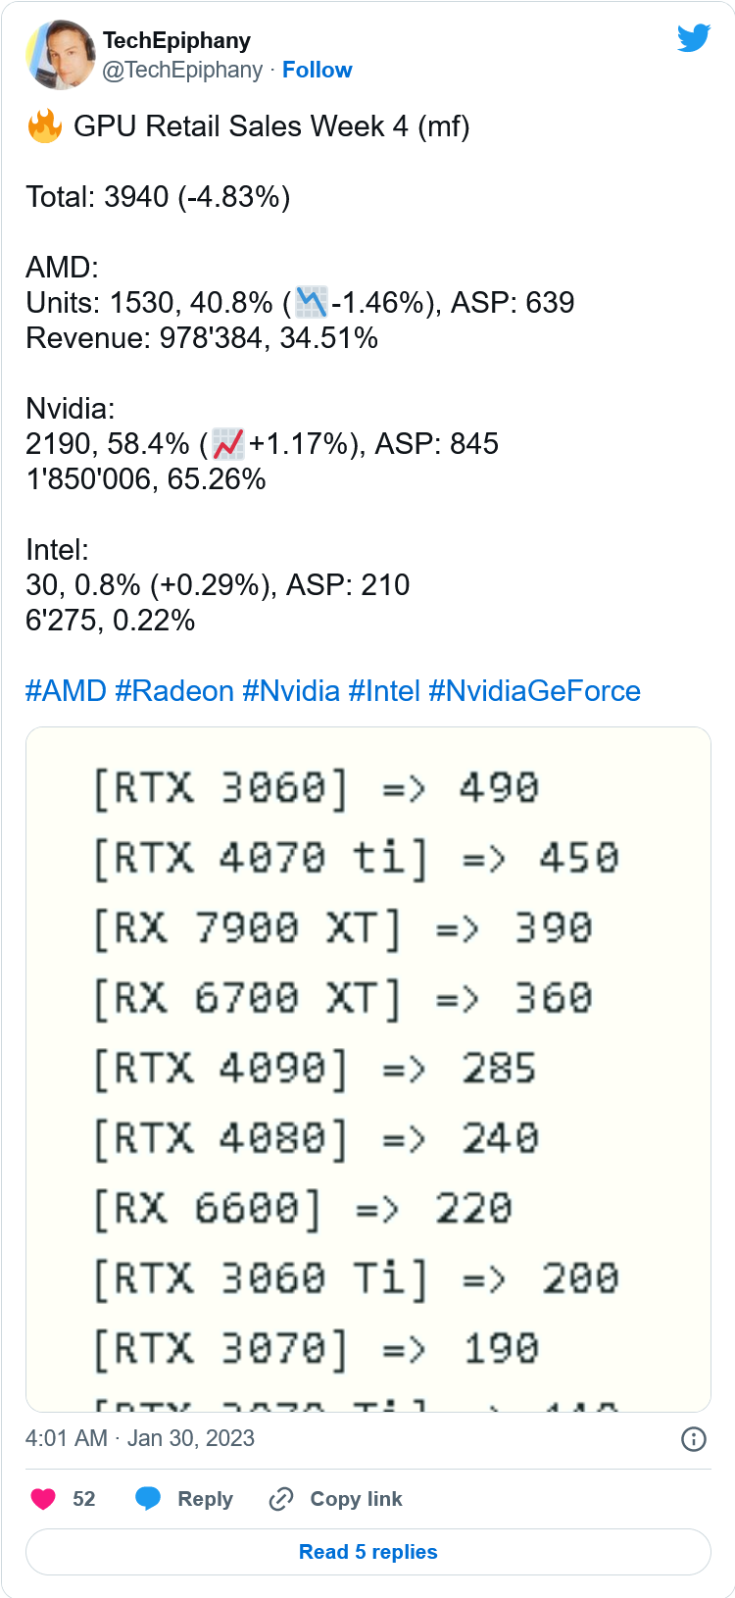Open the #Radeon hashtag
Screen dimensions: 735x1598
click(174, 691)
